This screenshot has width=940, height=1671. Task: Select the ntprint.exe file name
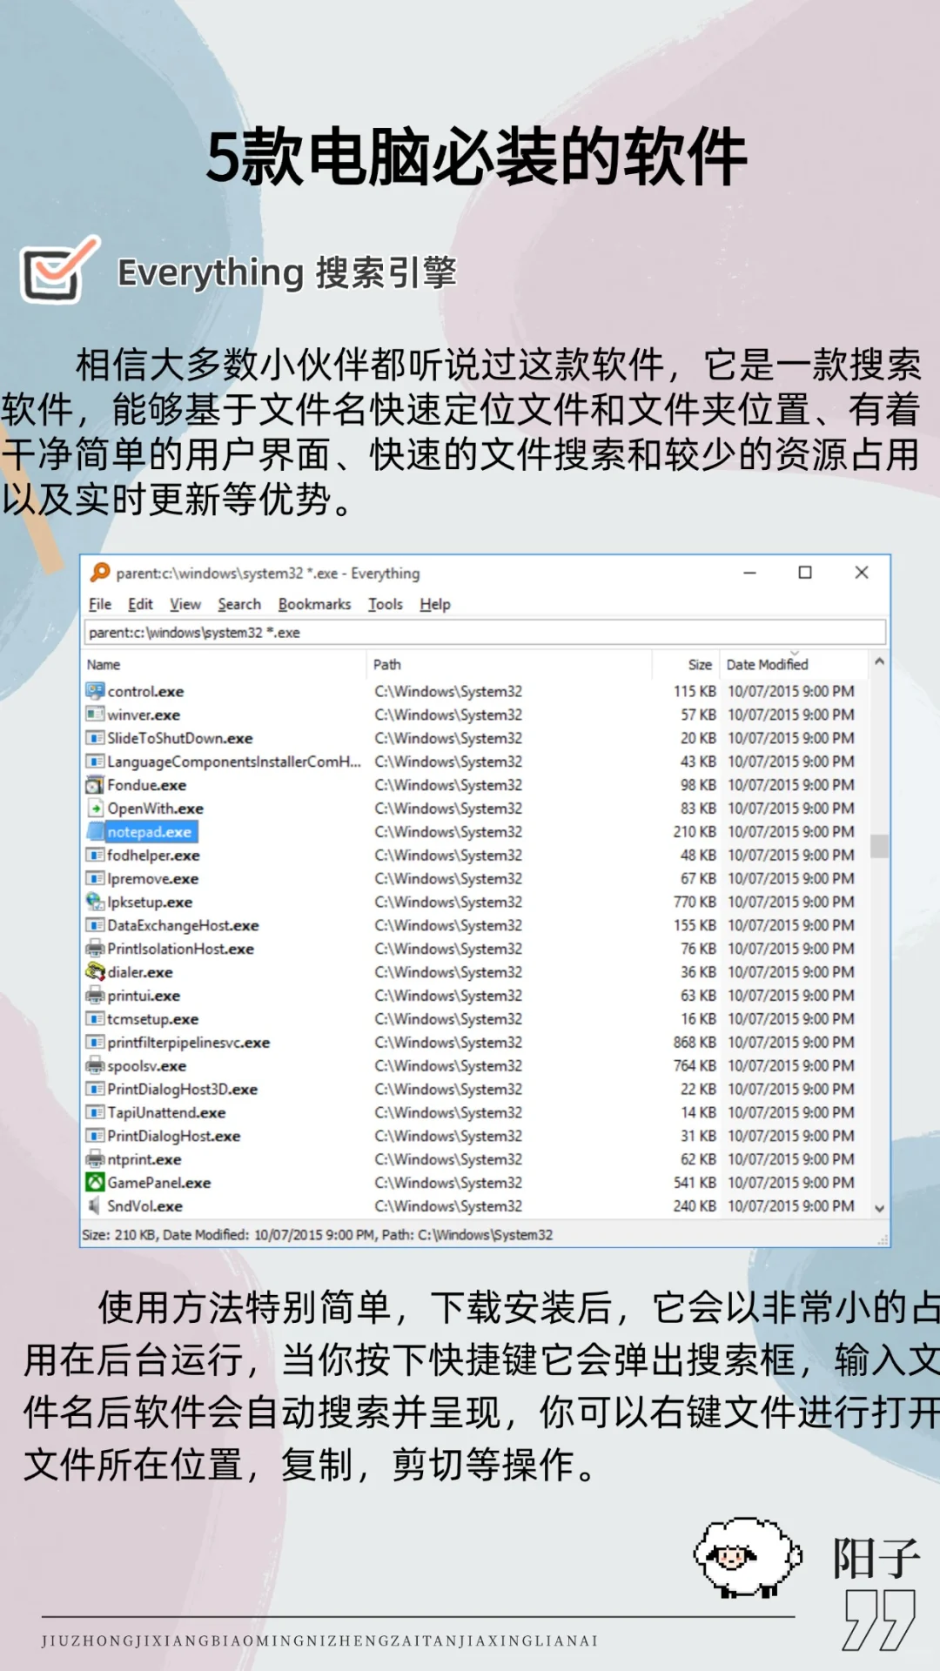click(x=144, y=1159)
